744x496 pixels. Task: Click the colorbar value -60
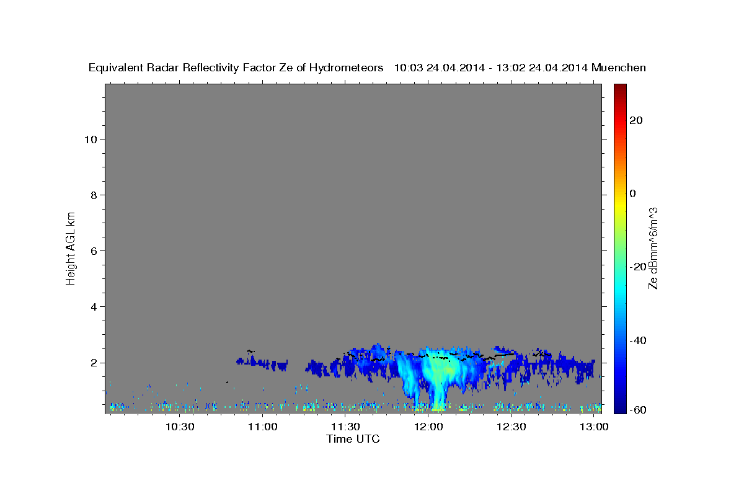coord(637,410)
